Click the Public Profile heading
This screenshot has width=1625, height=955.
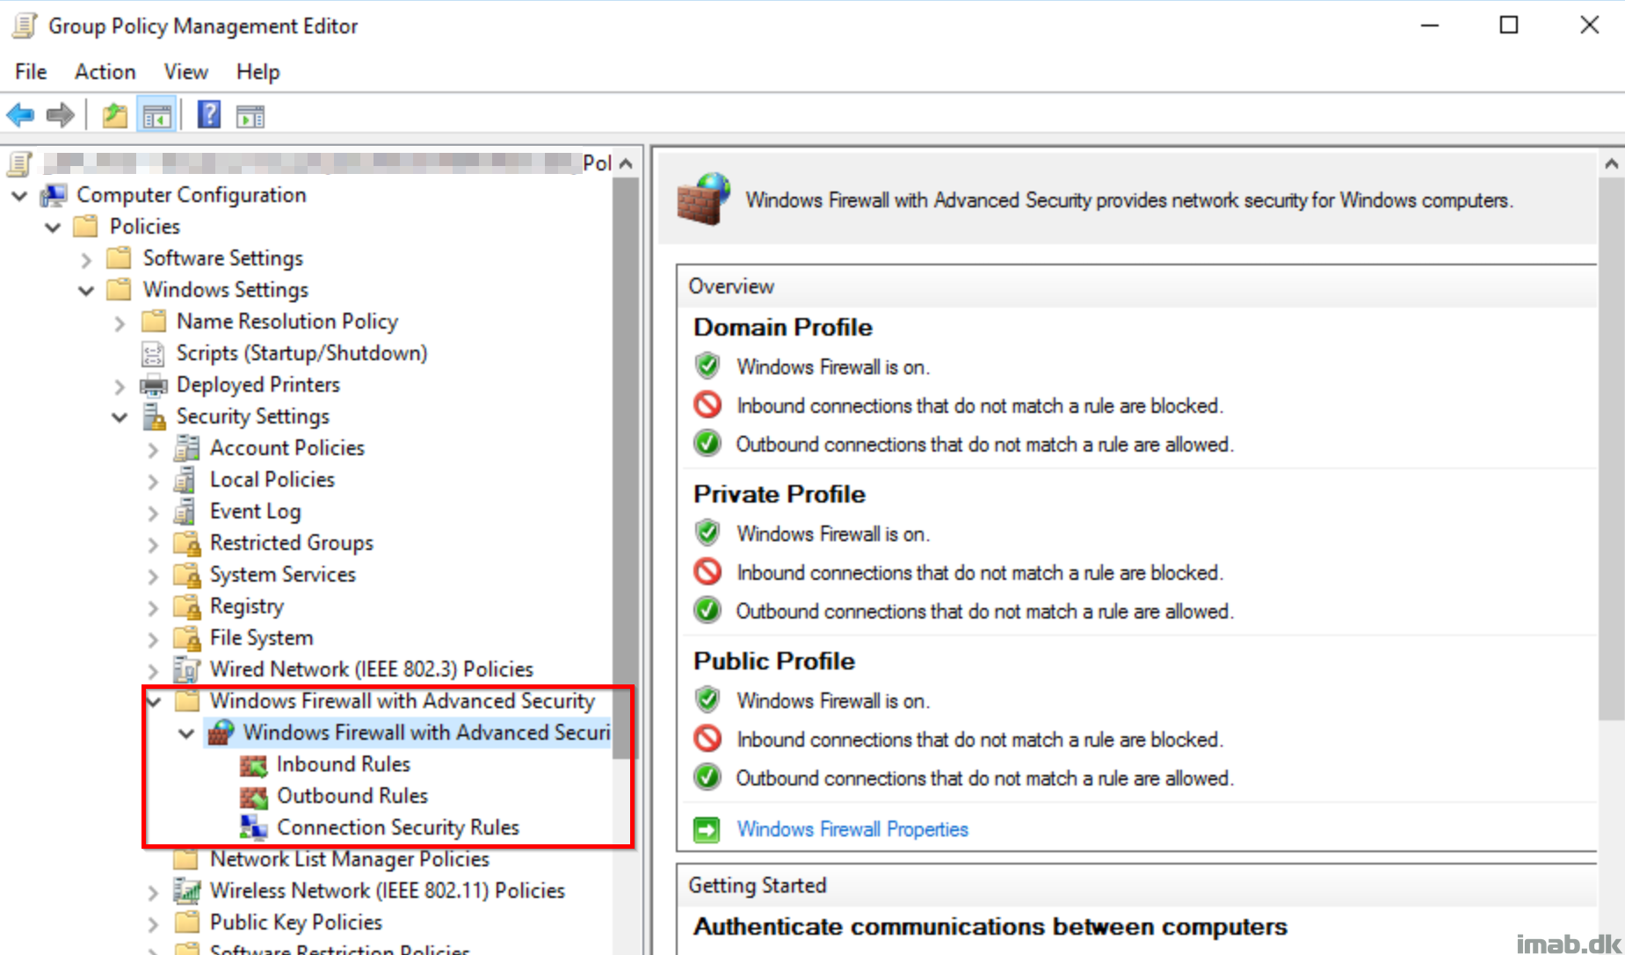[774, 662]
